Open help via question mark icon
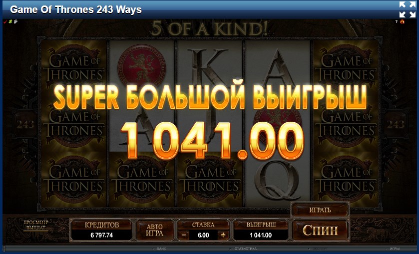The image size is (419, 254). pyautogui.click(x=397, y=21)
